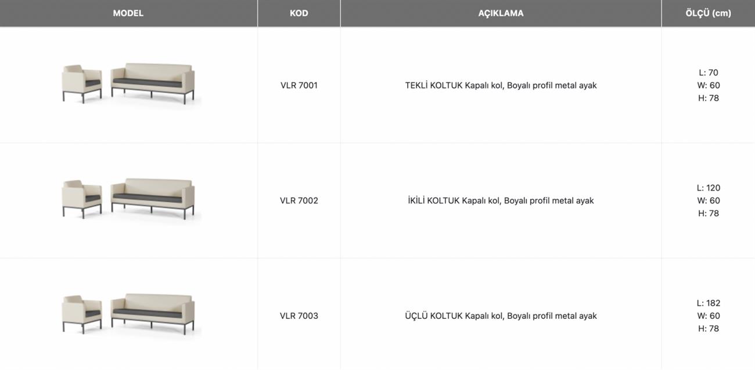
Task: Click product code VLR 7001
Action: point(299,85)
